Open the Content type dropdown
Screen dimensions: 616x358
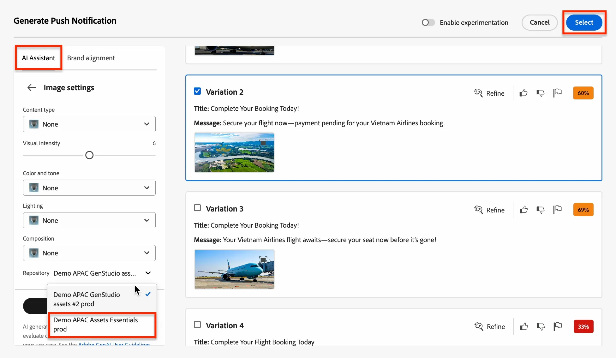click(89, 124)
